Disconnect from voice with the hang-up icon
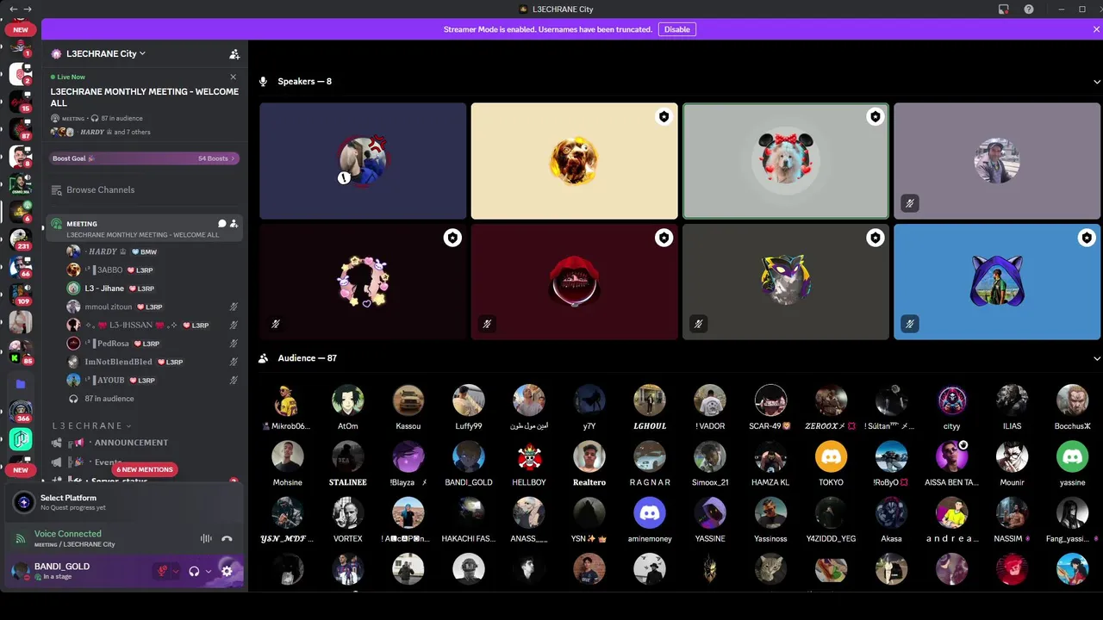This screenshot has width=1103, height=620. (x=227, y=538)
